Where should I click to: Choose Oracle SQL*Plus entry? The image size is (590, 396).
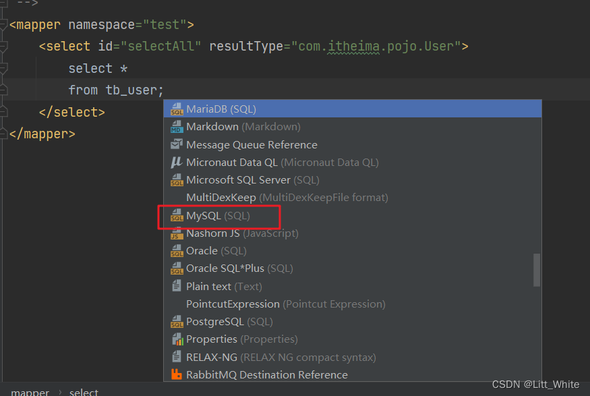coord(353,268)
